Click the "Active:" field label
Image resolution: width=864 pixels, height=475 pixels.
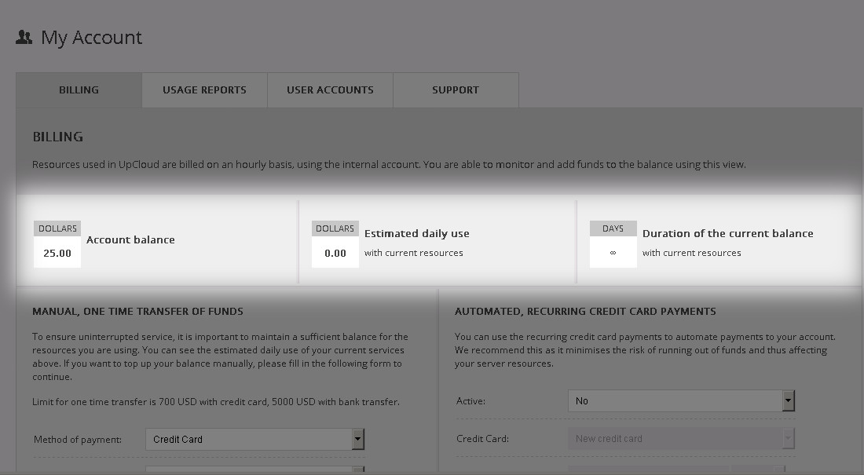[470, 401]
